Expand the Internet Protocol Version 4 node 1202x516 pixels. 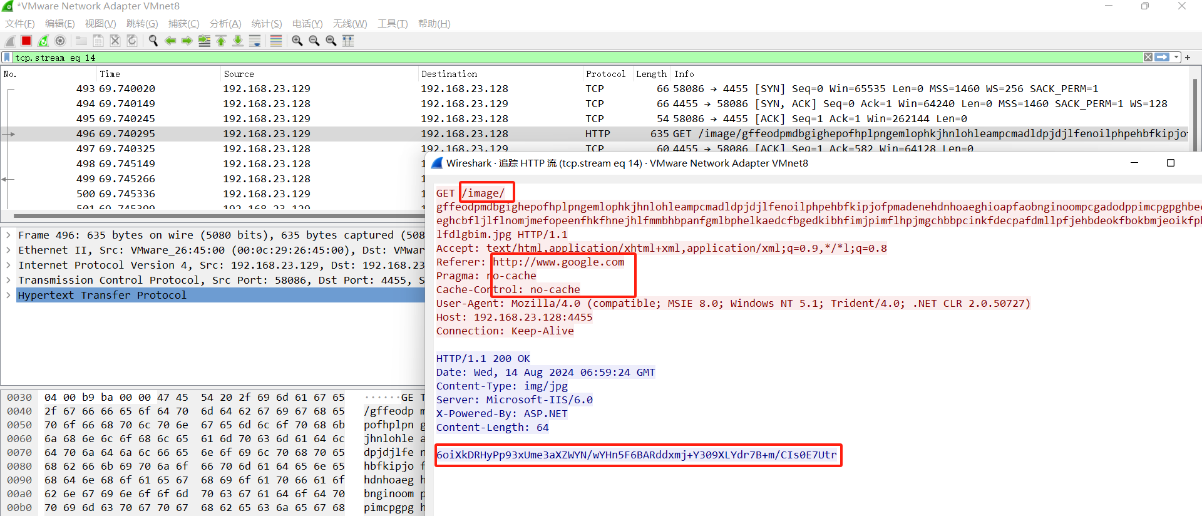click(8, 266)
